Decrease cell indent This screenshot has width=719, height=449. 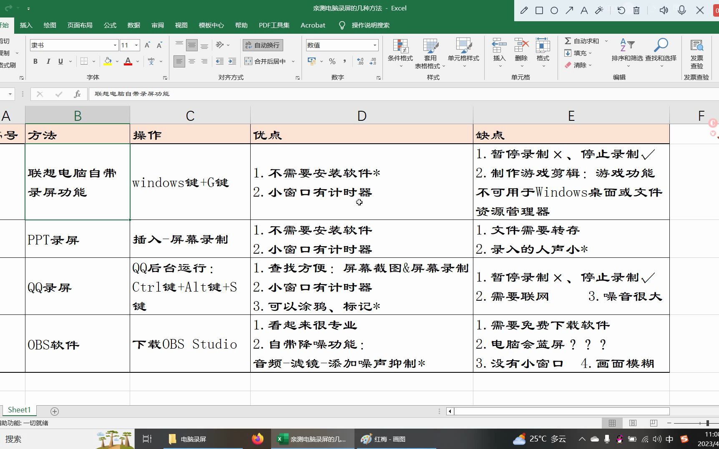click(220, 61)
